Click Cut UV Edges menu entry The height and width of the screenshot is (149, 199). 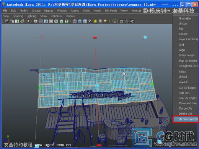[187, 87]
